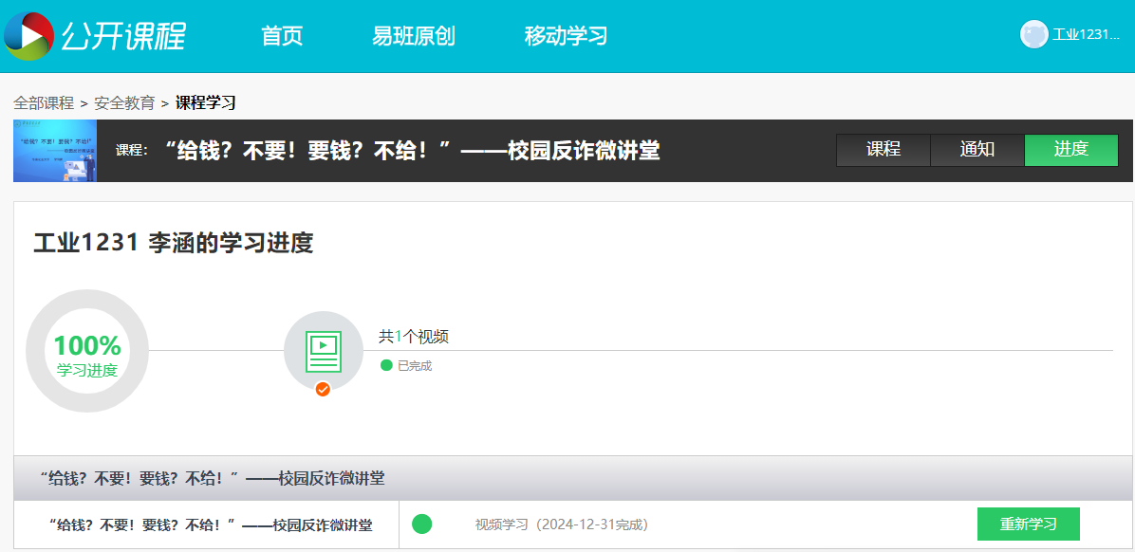Open the course thumbnail image
This screenshot has width=1135, height=552.
(55, 151)
